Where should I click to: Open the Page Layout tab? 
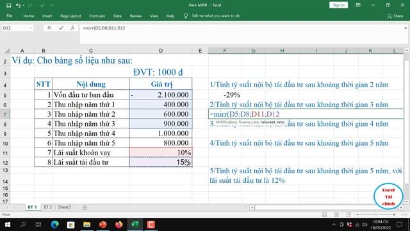click(x=70, y=16)
